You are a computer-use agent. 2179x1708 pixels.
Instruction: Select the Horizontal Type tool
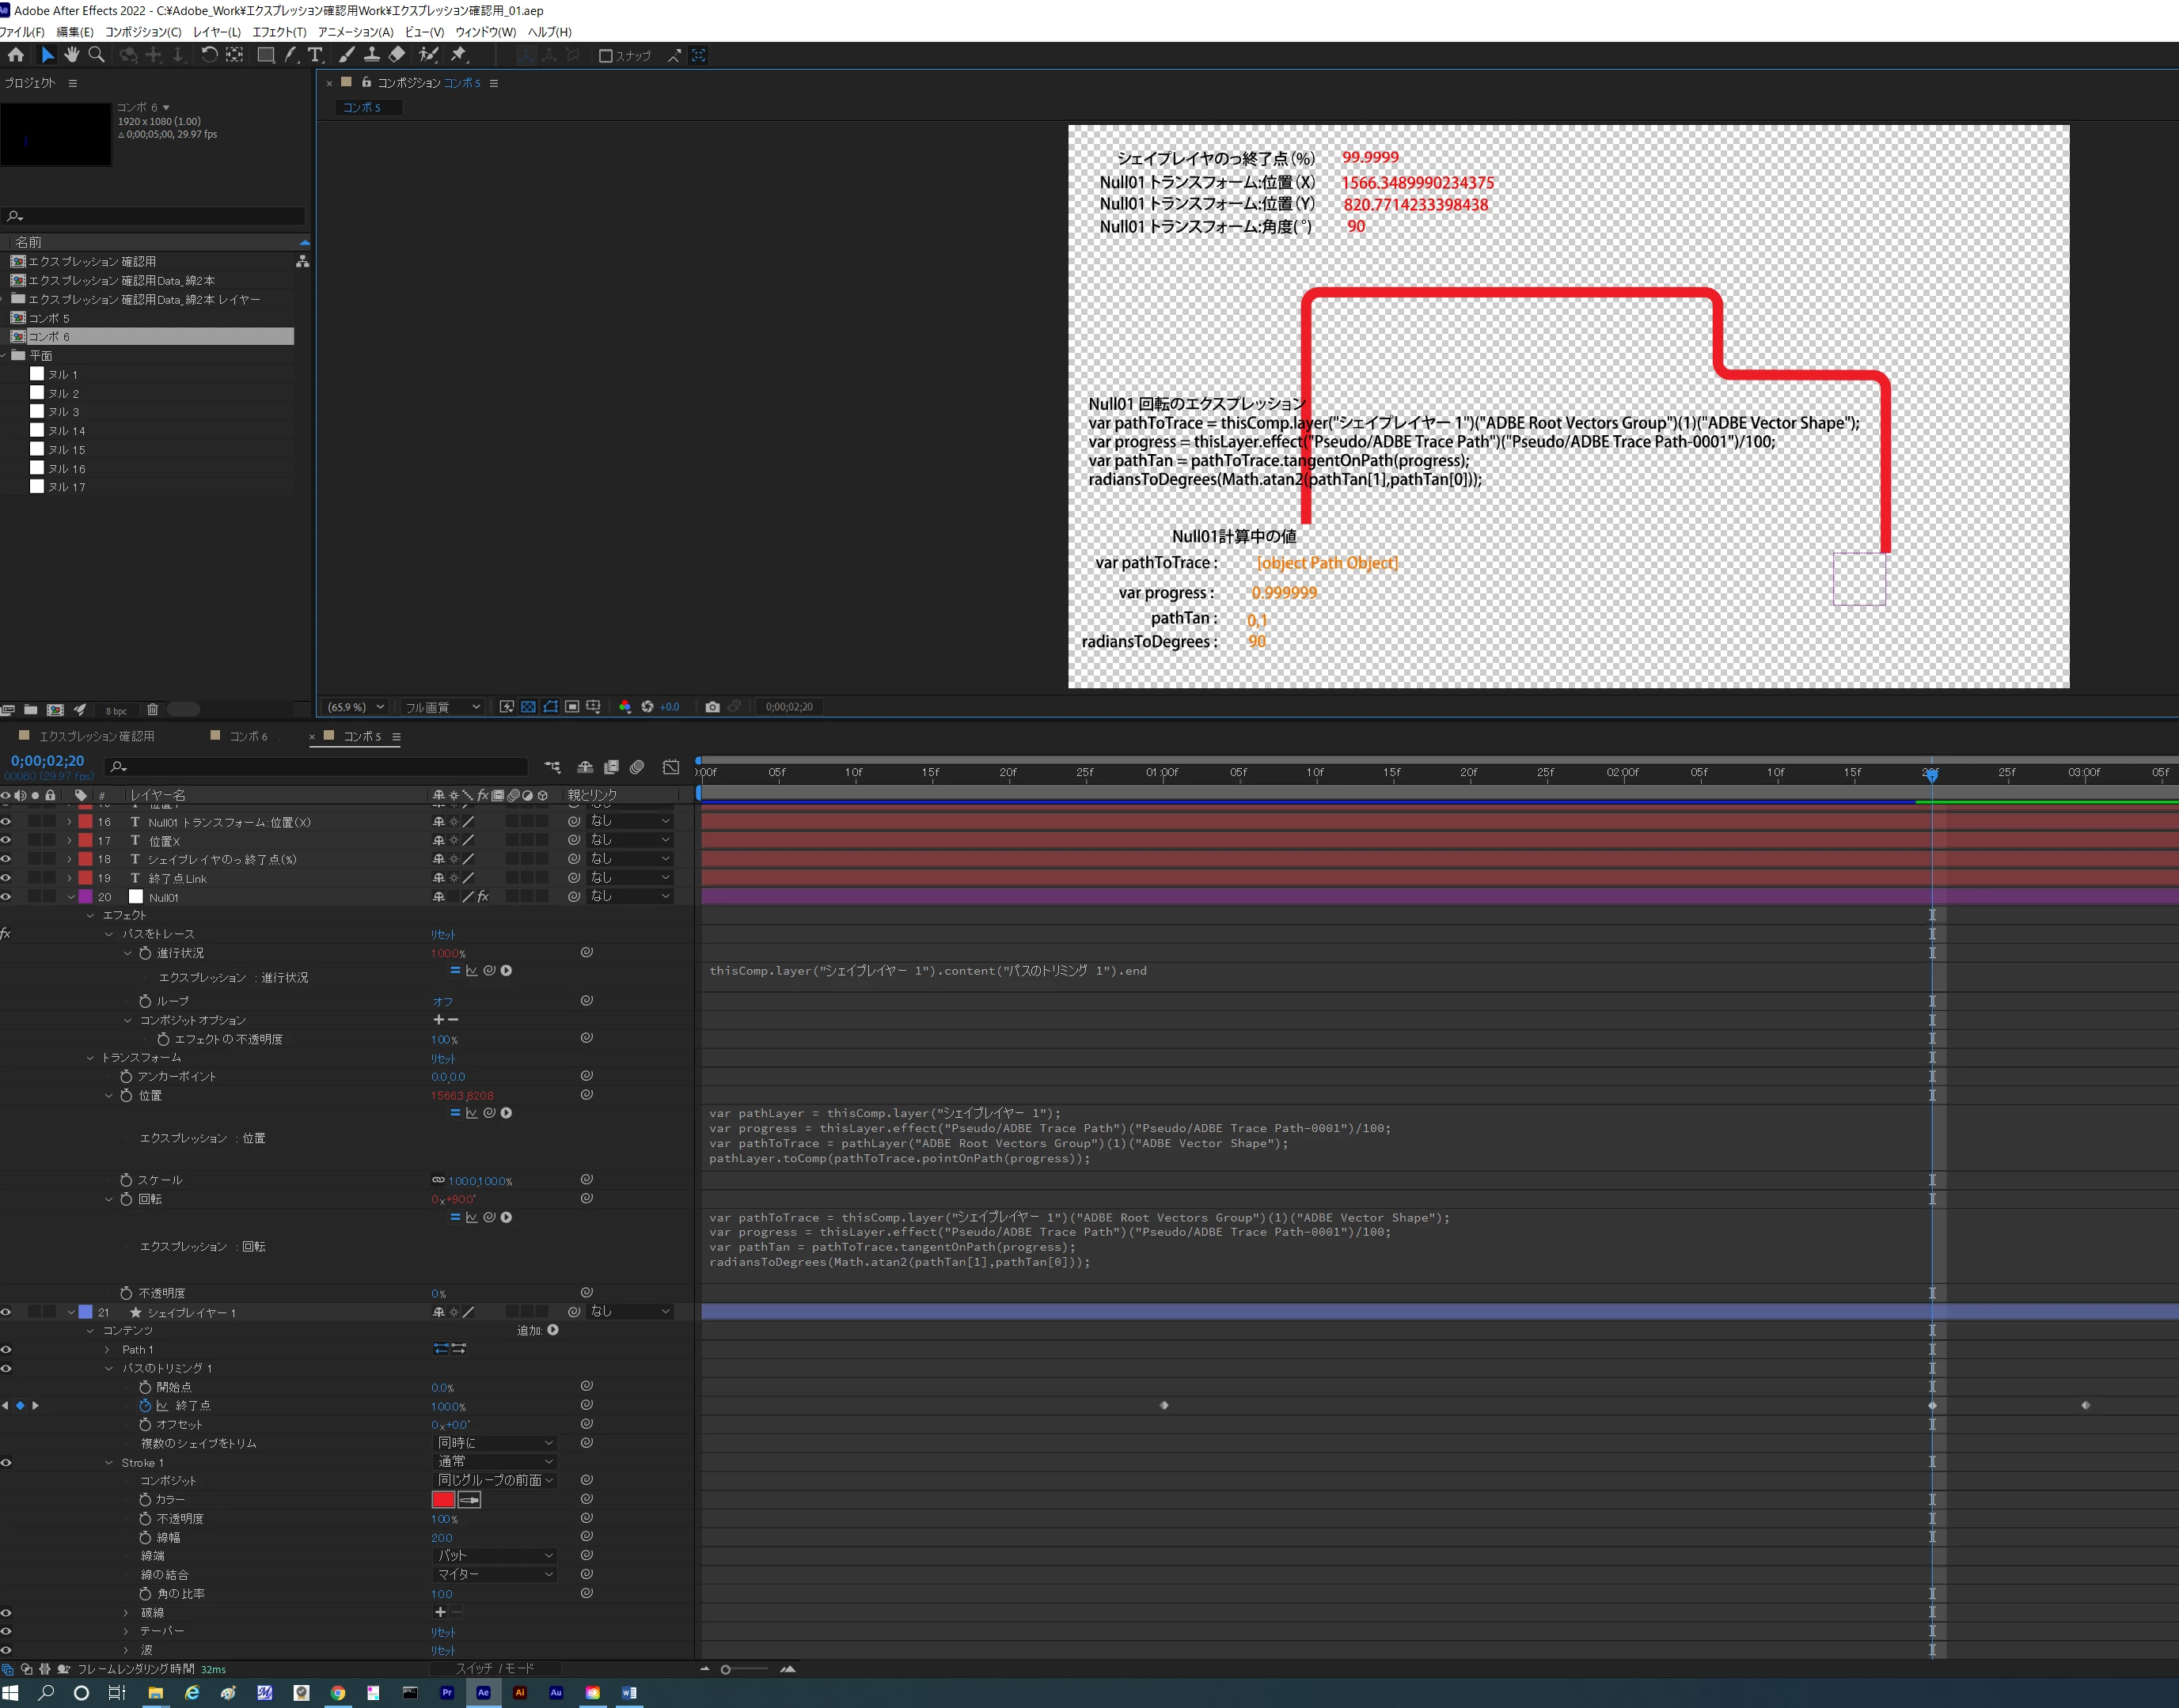(x=315, y=55)
